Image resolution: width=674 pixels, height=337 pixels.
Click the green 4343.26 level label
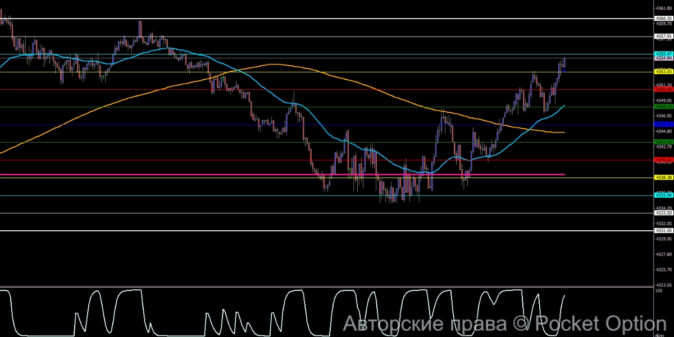[663, 142]
